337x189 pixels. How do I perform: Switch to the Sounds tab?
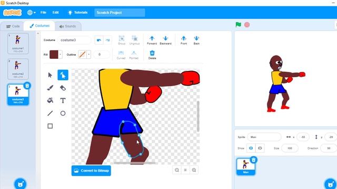pos(68,26)
